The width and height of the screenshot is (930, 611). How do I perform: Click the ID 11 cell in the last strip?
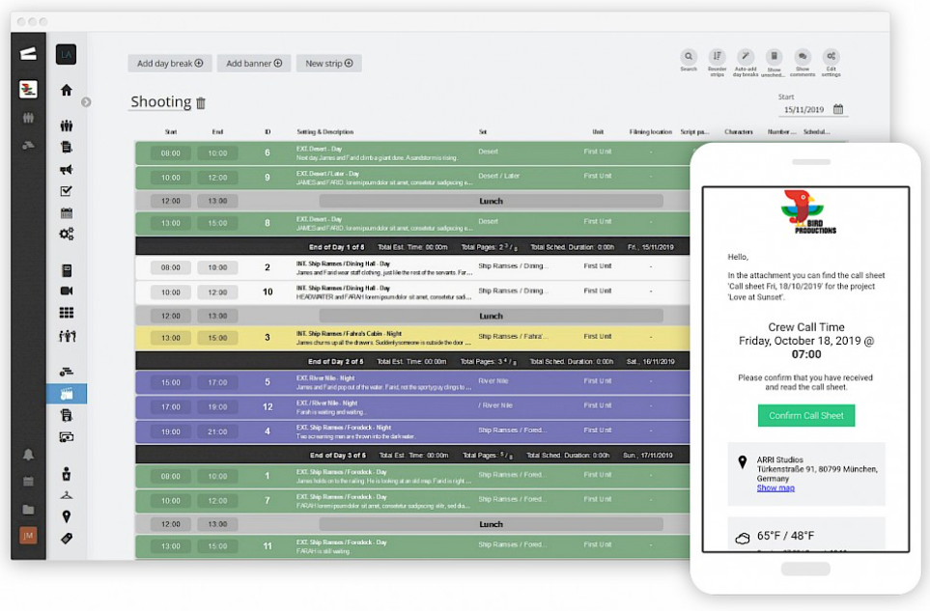268,546
